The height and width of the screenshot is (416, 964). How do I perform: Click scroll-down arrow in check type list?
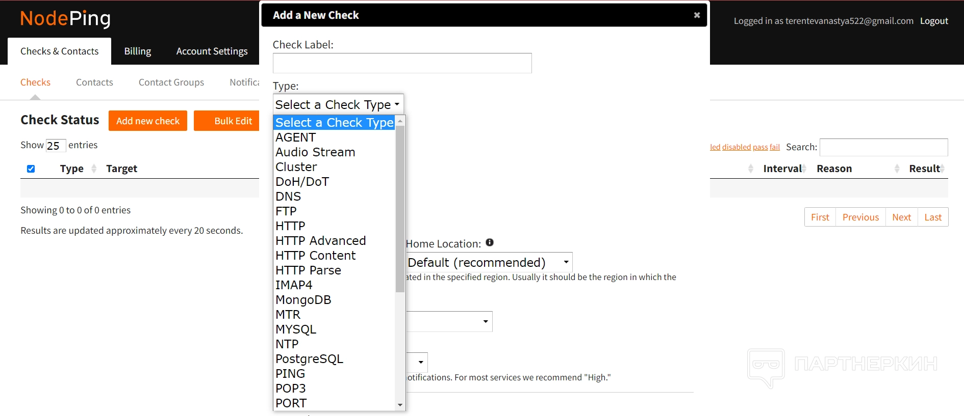point(400,405)
